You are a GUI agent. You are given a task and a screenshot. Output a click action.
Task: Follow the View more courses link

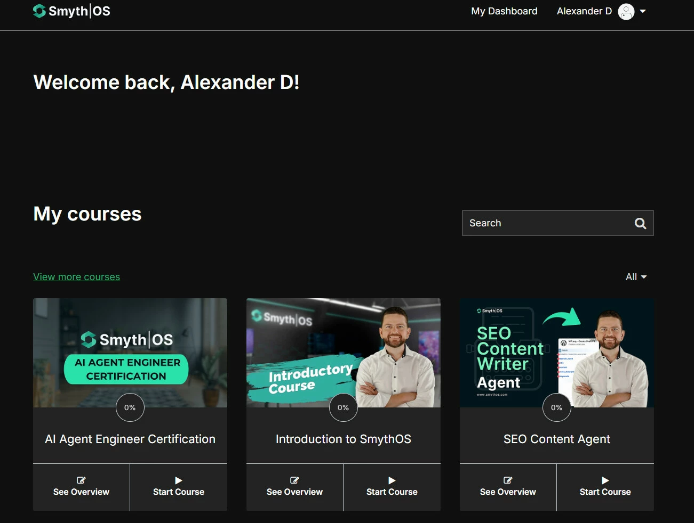tap(76, 277)
